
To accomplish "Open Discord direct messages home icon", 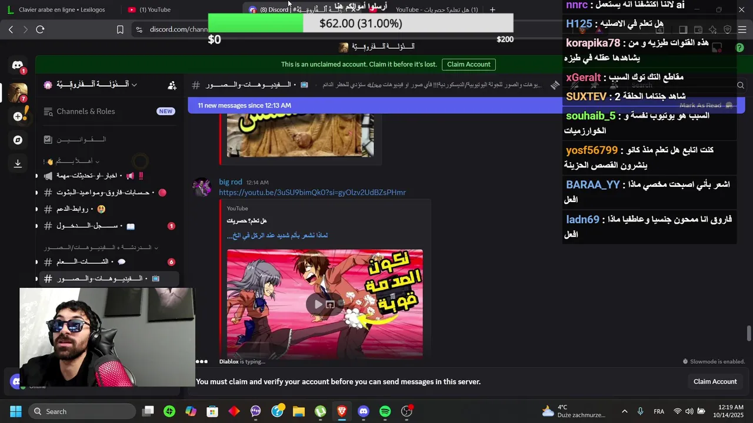I will [18, 65].
